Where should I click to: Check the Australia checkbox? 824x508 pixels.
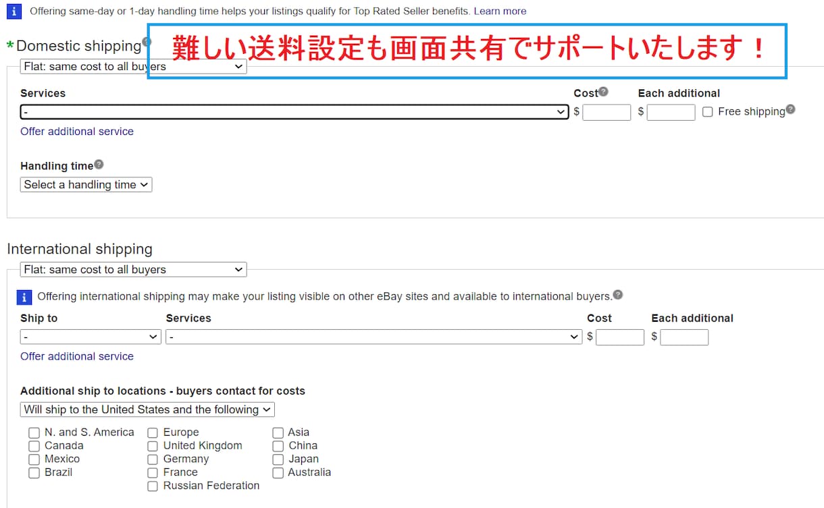point(278,473)
